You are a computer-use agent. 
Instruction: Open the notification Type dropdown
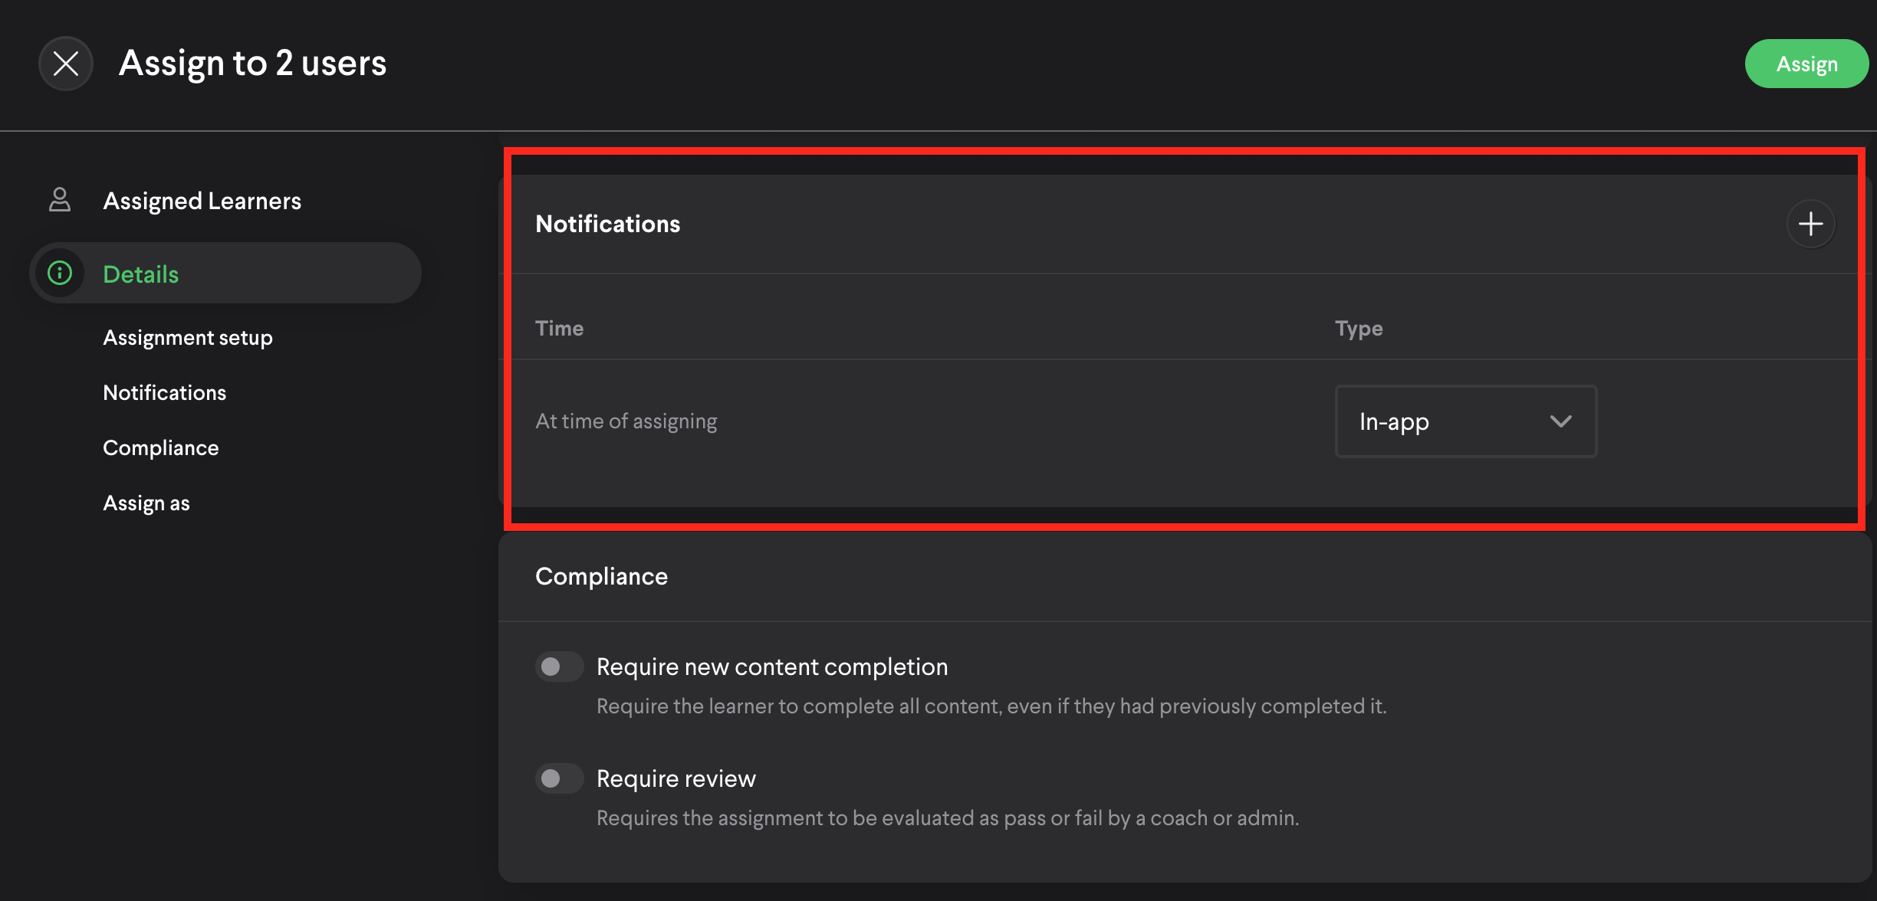click(1464, 421)
